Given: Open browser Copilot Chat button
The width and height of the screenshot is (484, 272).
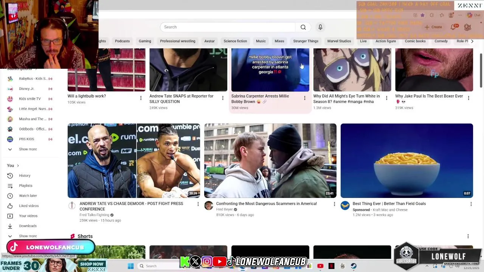Looking at the screenshot, I should [473, 15].
